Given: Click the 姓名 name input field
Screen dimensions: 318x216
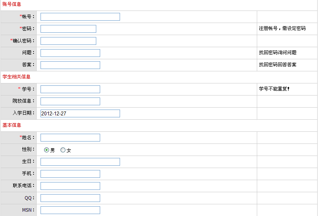Looking at the screenshot, I should coord(70,138).
